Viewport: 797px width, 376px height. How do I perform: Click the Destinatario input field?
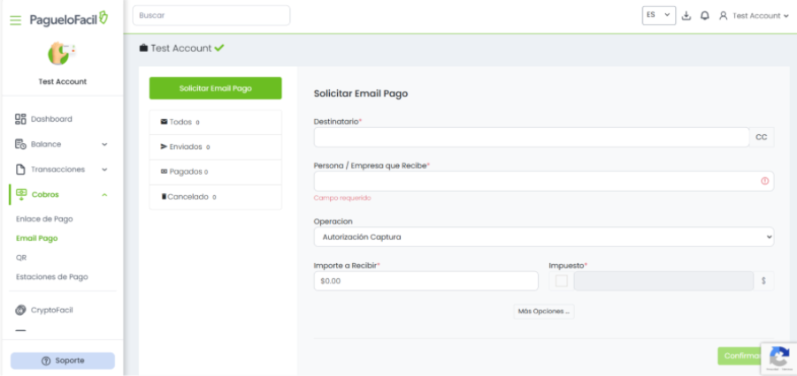[x=531, y=137]
